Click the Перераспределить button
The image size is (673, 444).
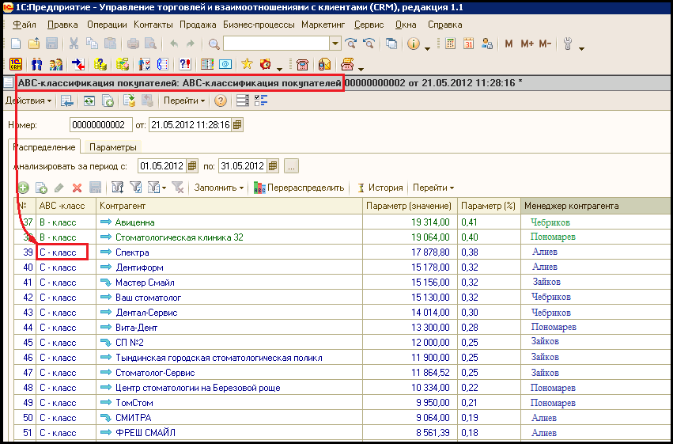(299, 188)
